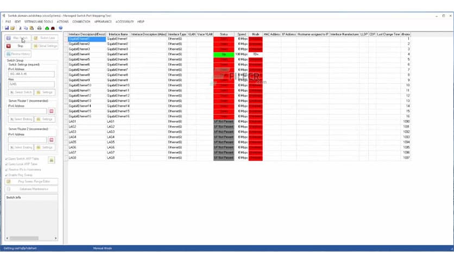Click the Speed column header
Viewport: 454px width, 263px height.
click(x=242, y=34)
